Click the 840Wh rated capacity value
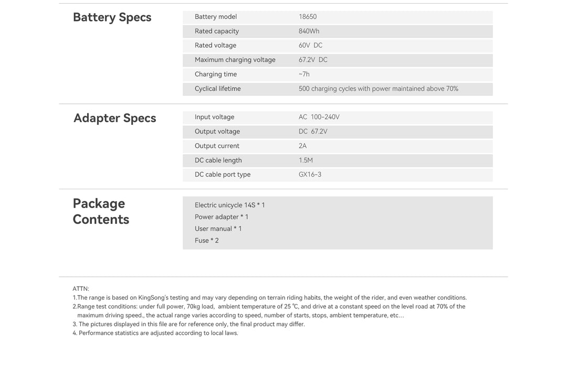The width and height of the screenshot is (567, 381). pos(309,31)
